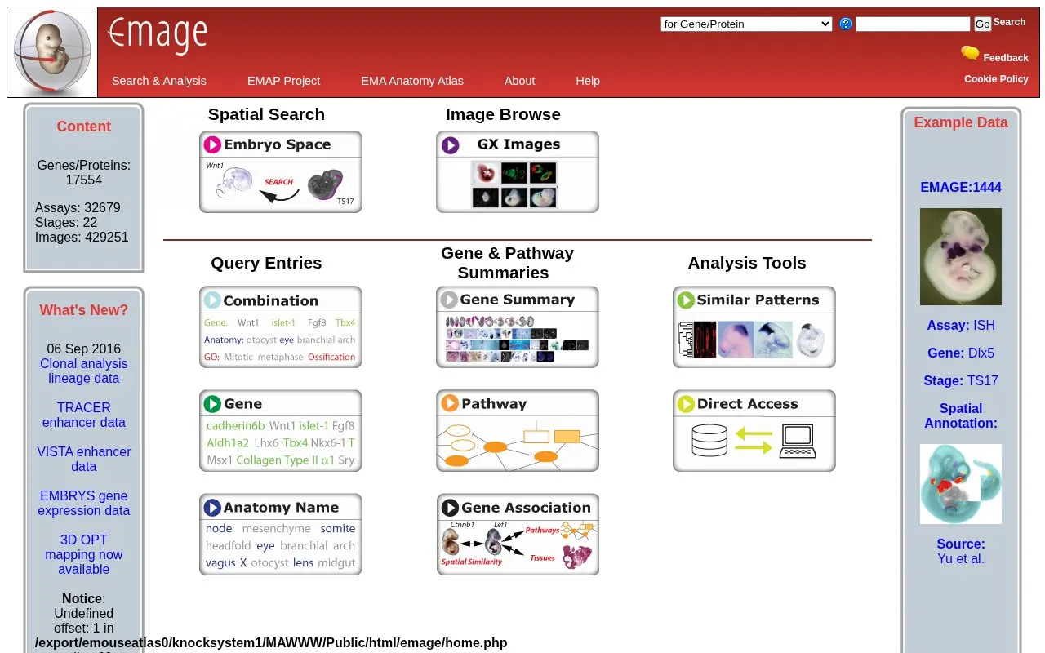Click the Emage wordmark in the header

coord(158,35)
